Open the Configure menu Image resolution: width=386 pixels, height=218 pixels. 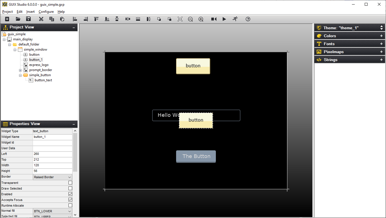(46, 12)
